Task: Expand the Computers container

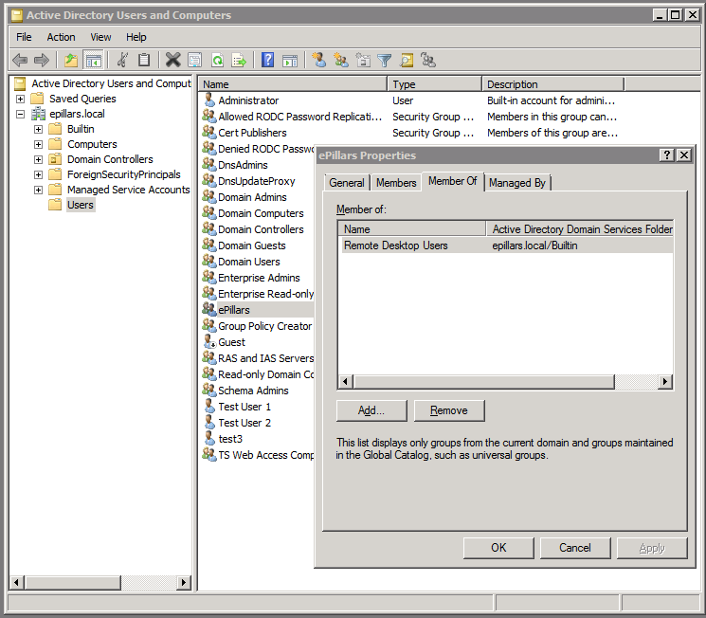Action: tap(38, 145)
